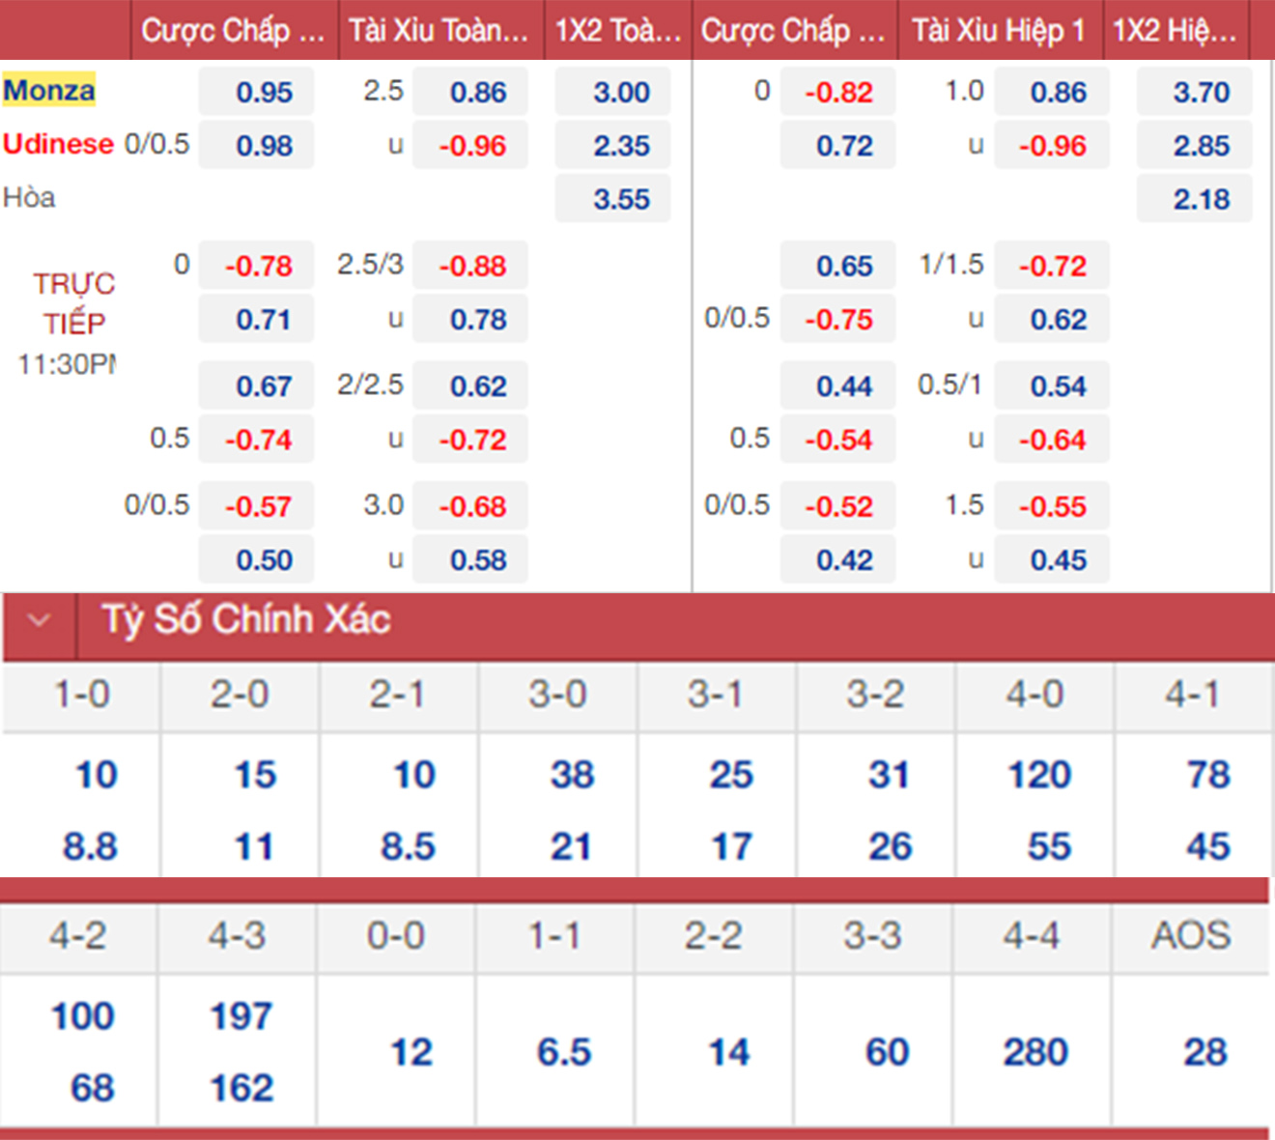Select 6.5 odds for the 1-1 score

coord(564,1052)
